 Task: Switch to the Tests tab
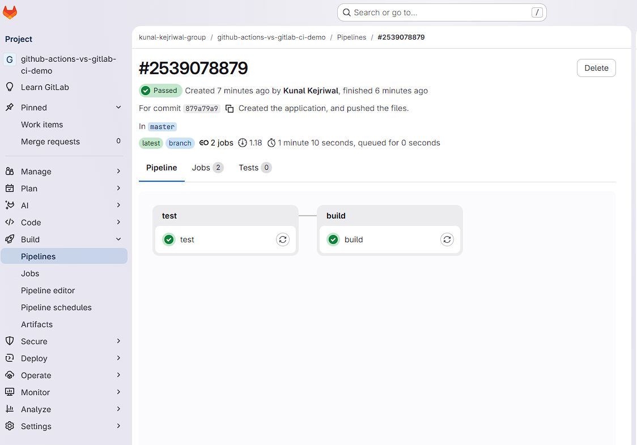(255, 168)
